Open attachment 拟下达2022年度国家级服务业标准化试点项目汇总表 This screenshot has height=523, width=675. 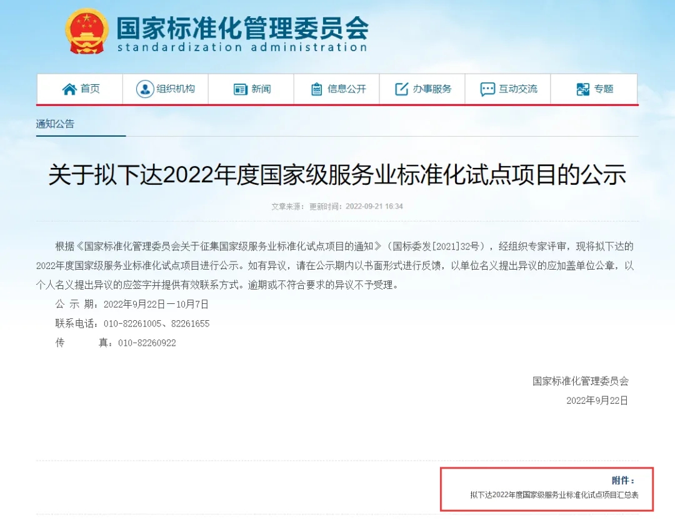[x=554, y=495]
